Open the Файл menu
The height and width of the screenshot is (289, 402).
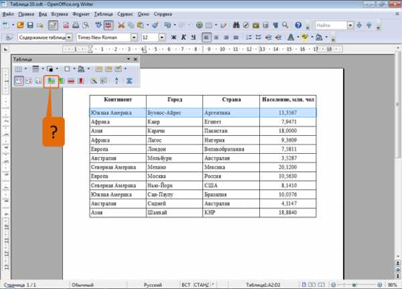[x=7, y=14]
